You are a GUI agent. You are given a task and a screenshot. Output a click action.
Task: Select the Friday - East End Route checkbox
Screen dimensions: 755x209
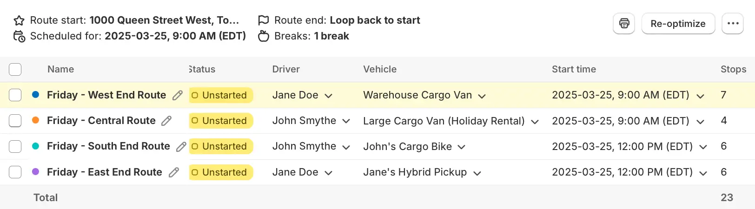click(x=15, y=172)
